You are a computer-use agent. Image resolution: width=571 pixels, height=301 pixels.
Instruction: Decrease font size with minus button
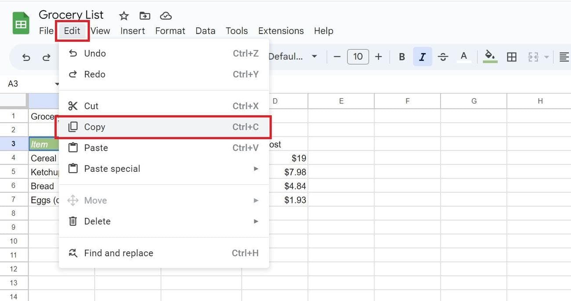point(337,57)
